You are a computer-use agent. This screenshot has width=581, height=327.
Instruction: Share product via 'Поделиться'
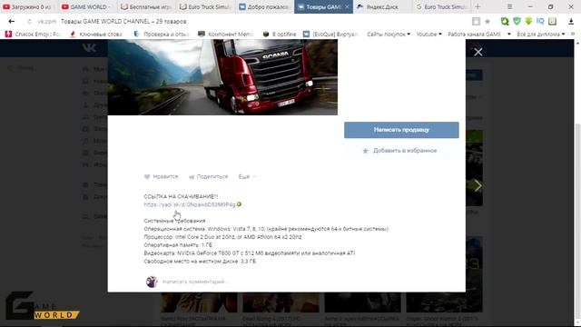click(x=208, y=177)
